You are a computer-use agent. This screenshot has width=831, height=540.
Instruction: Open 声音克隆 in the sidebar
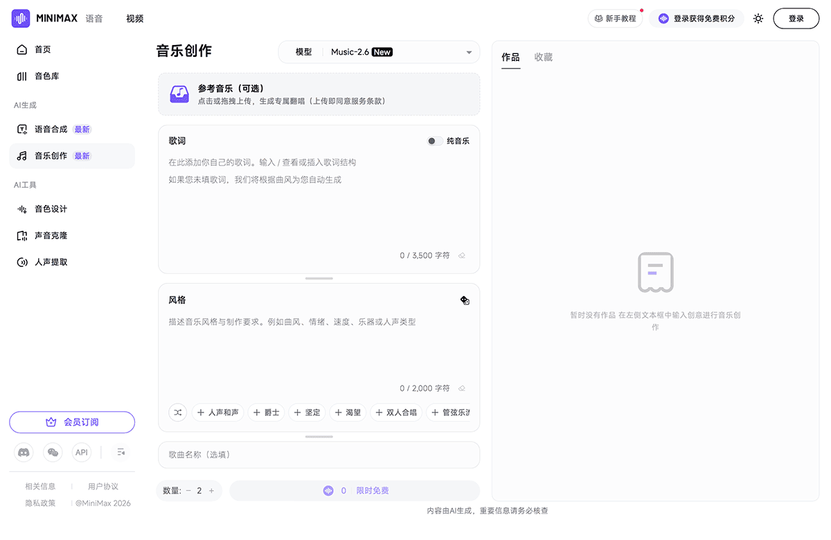pos(51,236)
